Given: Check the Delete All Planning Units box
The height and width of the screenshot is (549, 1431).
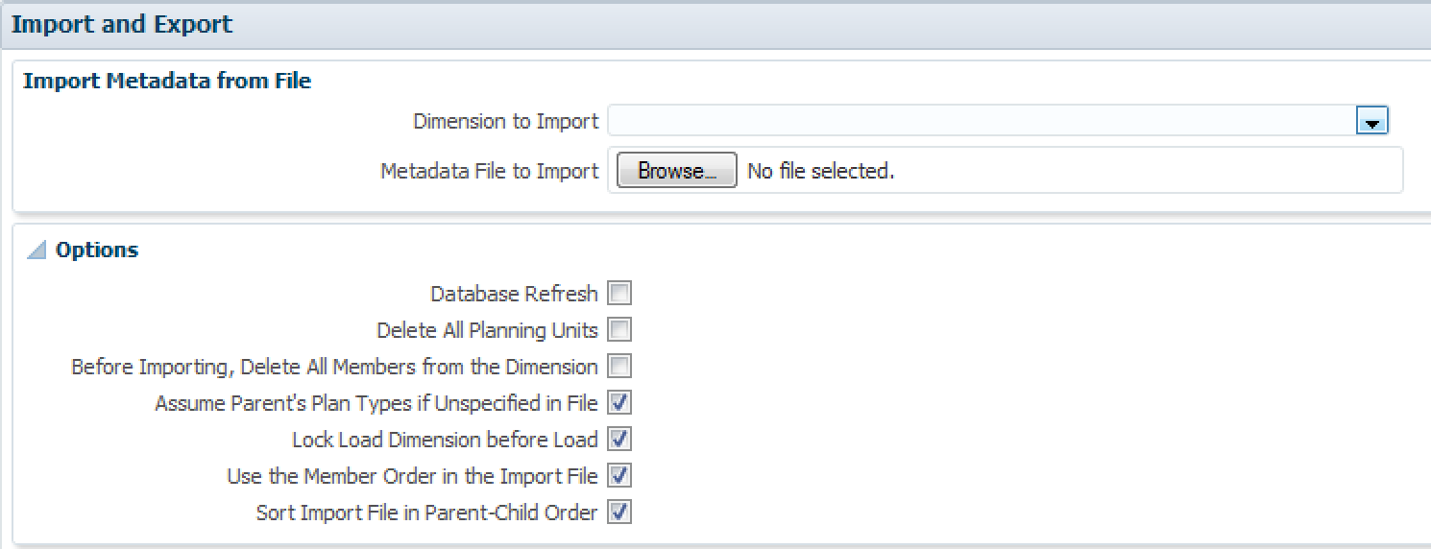Looking at the screenshot, I should pyautogui.click(x=619, y=330).
